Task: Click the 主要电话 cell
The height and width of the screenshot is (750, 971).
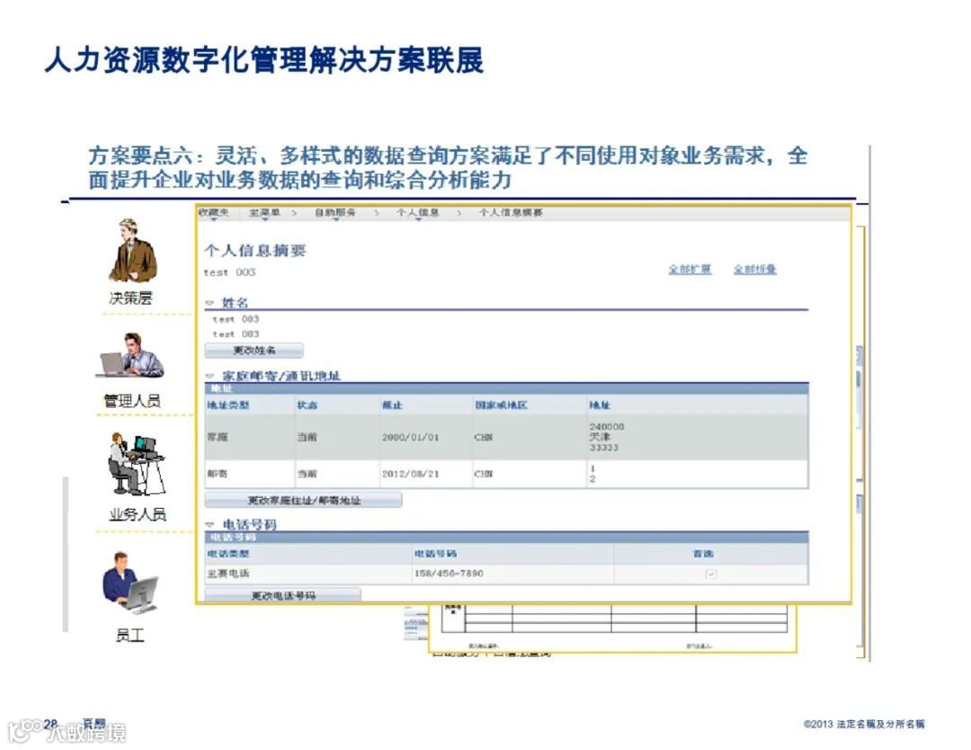Action: tap(228, 574)
